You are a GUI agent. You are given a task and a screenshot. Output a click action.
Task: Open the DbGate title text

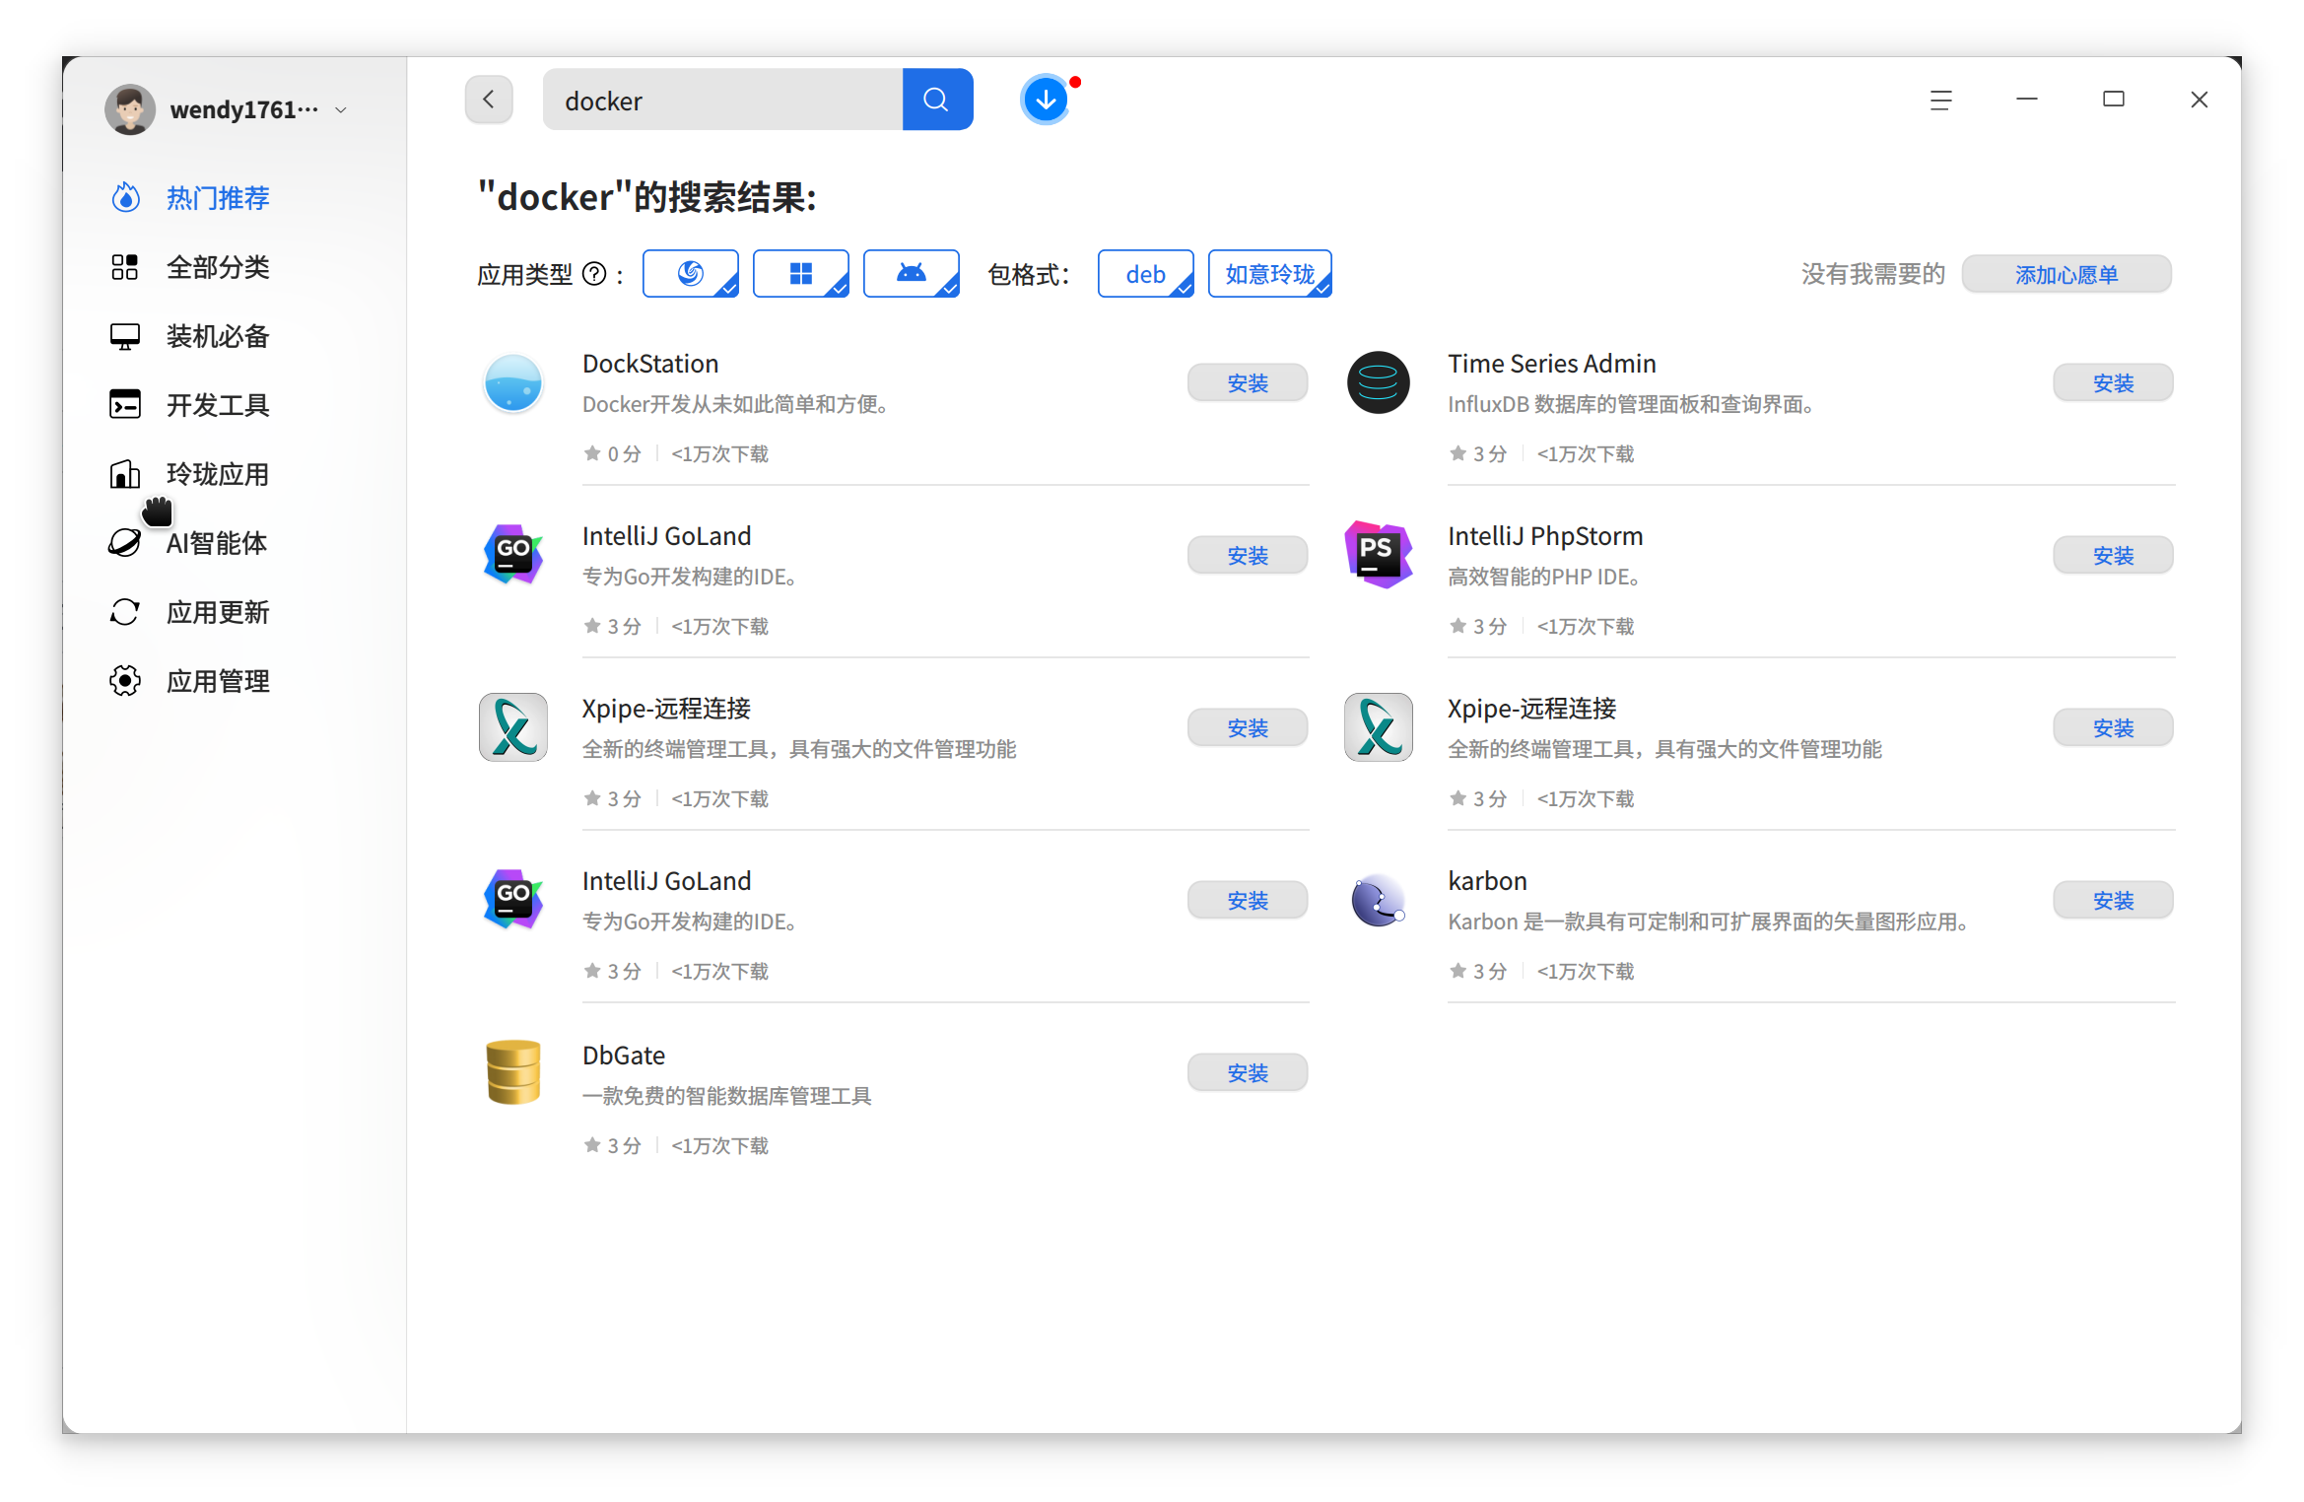coord(624,1056)
